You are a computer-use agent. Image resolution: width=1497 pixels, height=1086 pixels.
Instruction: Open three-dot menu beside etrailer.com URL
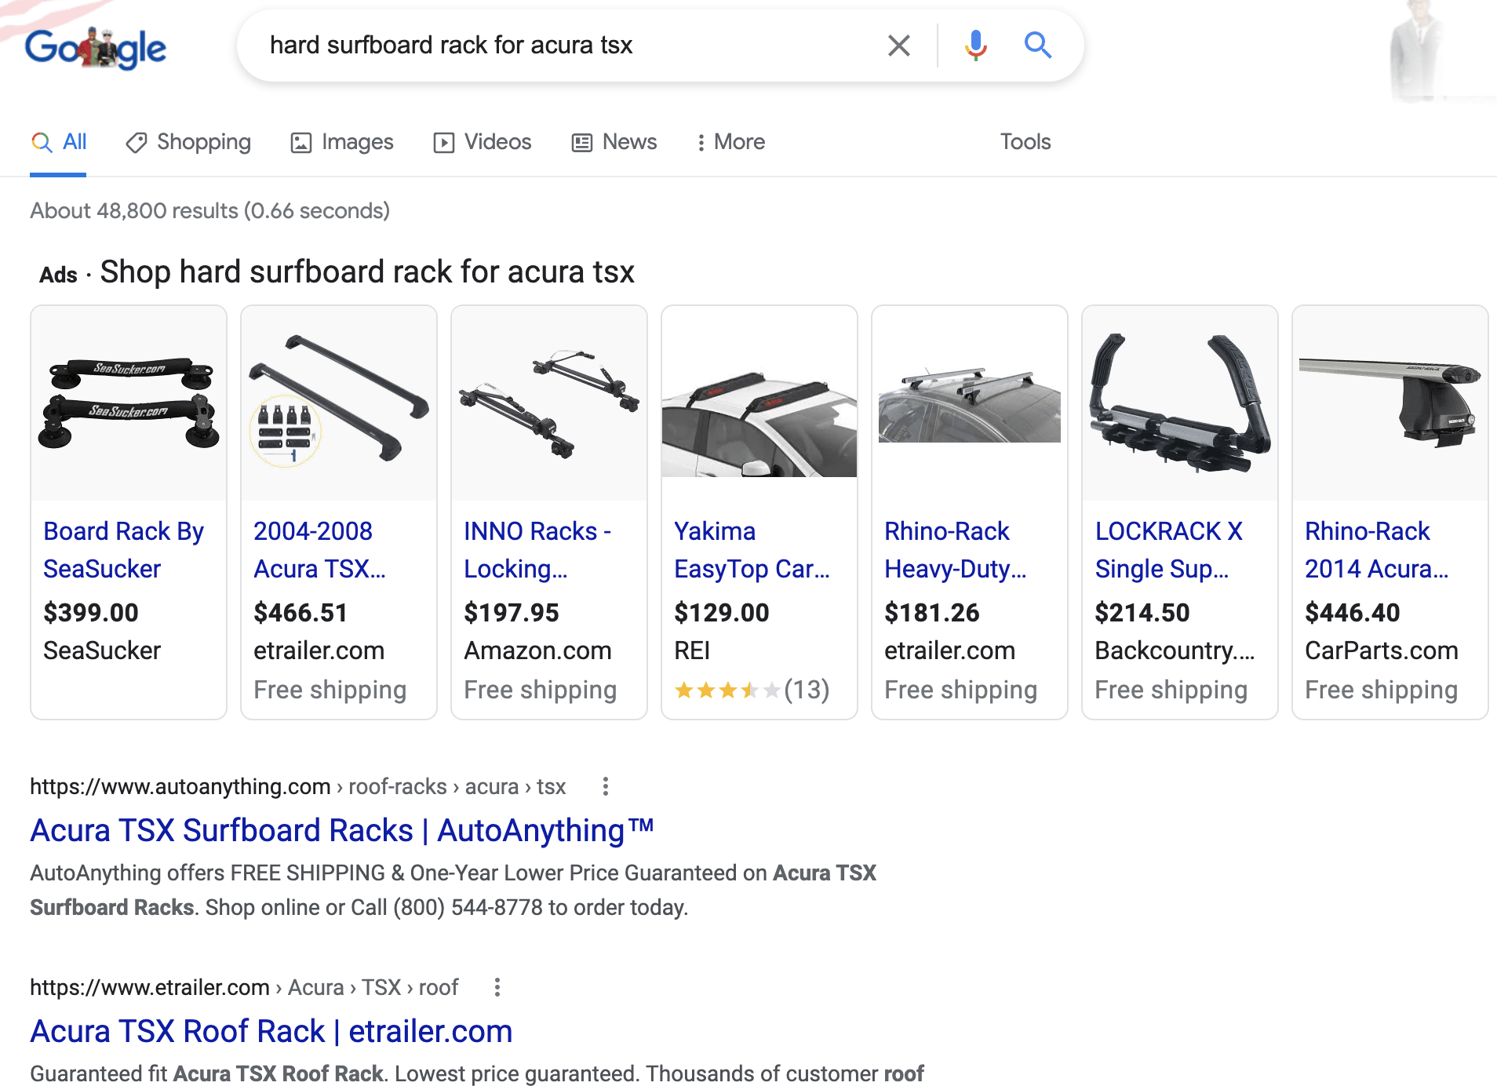(497, 987)
